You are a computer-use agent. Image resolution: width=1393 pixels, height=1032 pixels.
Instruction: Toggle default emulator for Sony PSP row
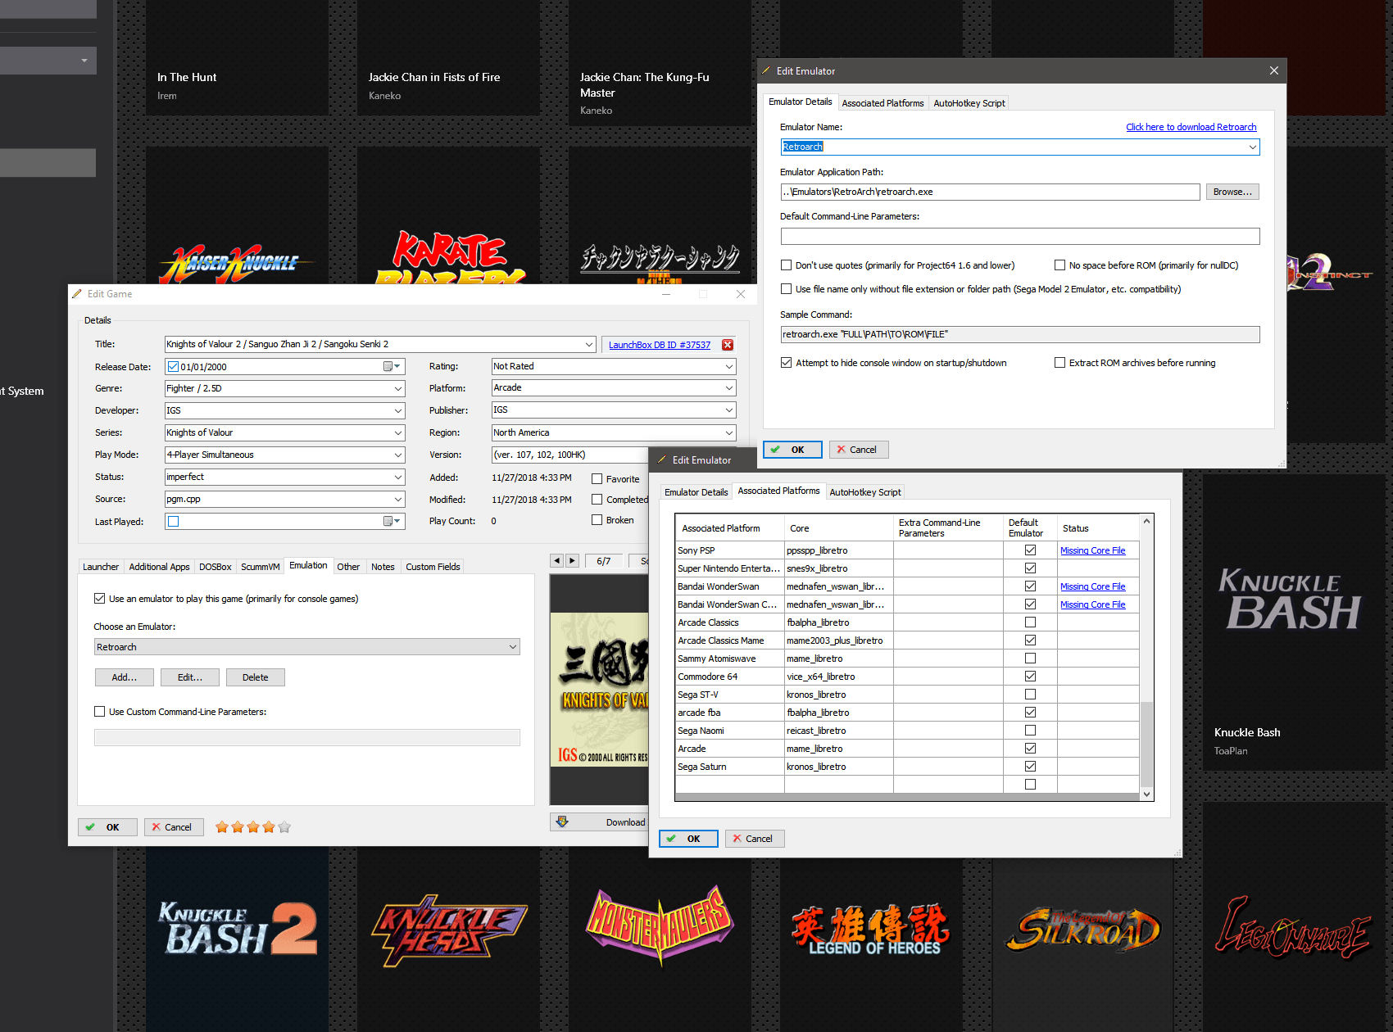coord(1030,550)
